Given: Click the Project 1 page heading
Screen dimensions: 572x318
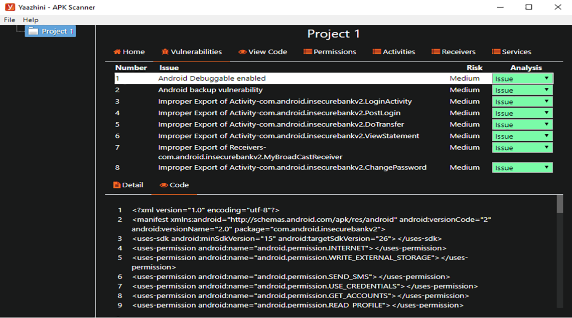Looking at the screenshot, I should tap(334, 34).
